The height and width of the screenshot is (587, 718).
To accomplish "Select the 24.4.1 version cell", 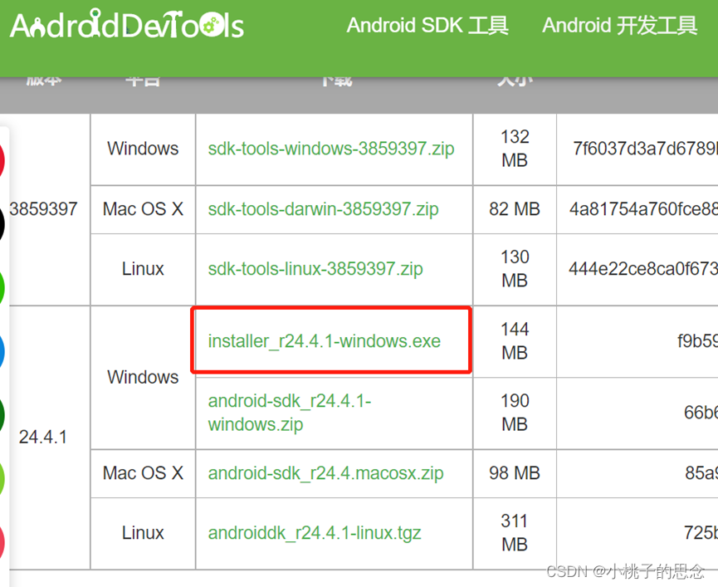I will pos(43,437).
